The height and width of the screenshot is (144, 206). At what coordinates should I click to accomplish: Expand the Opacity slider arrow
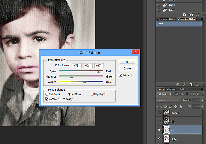point(202,100)
